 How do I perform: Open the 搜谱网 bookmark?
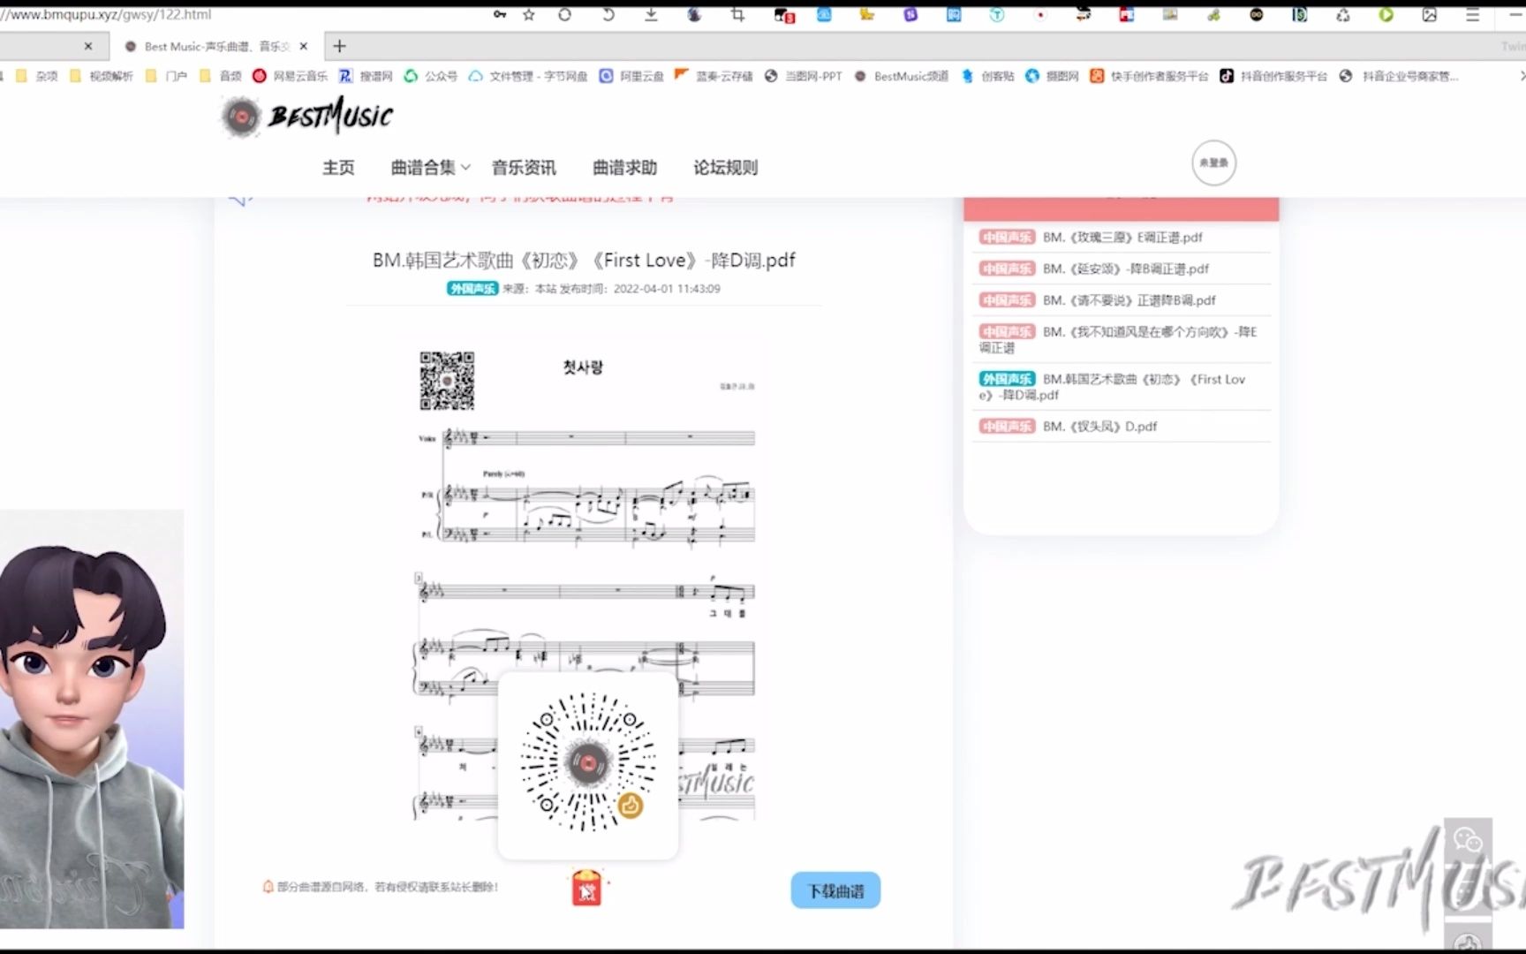click(366, 76)
